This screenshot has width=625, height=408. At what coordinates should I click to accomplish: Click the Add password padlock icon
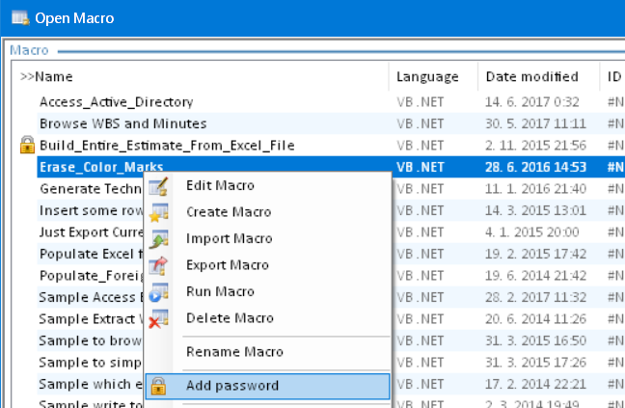tap(159, 386)
